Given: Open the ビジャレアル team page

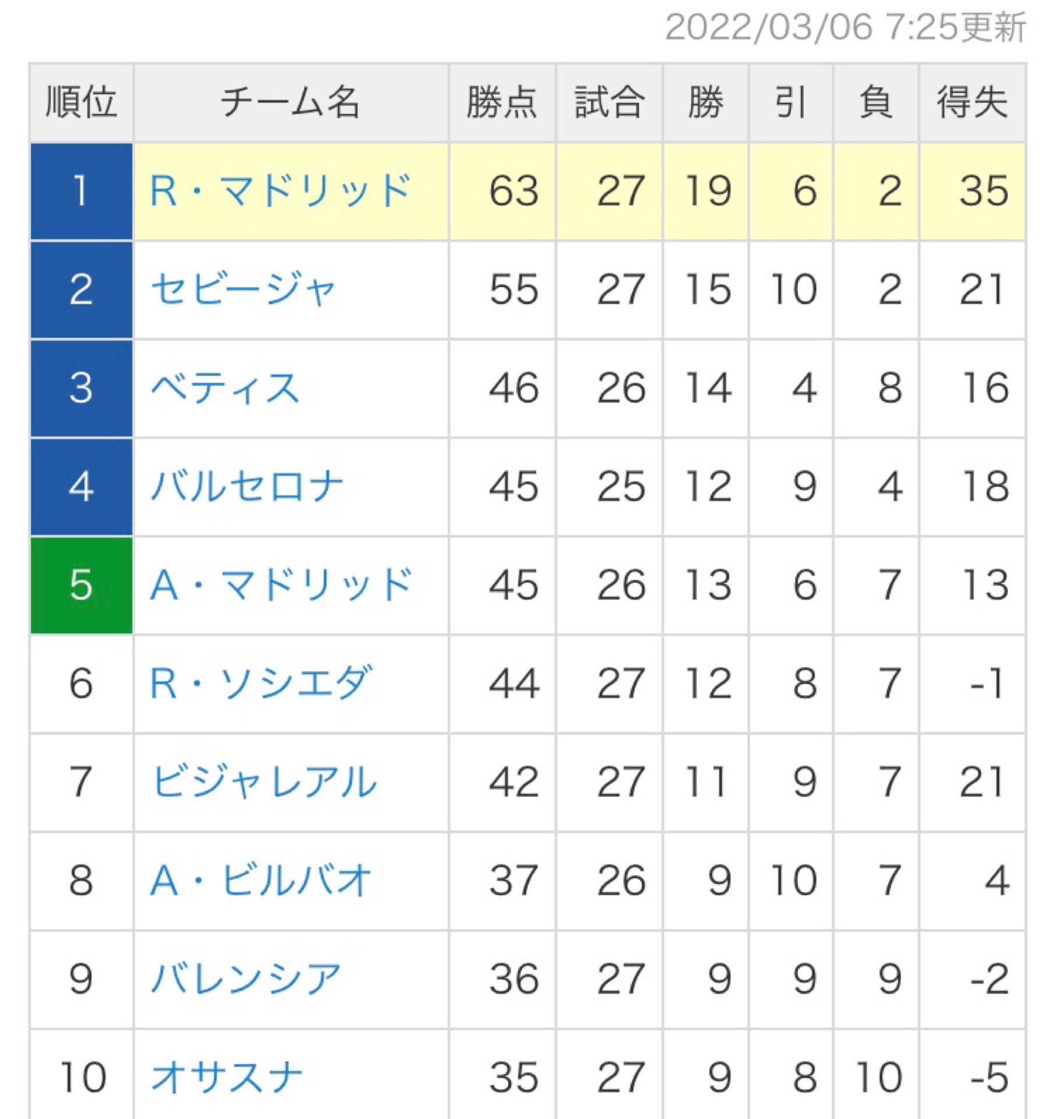Looking at the screenshot, I should pos(264,782).
